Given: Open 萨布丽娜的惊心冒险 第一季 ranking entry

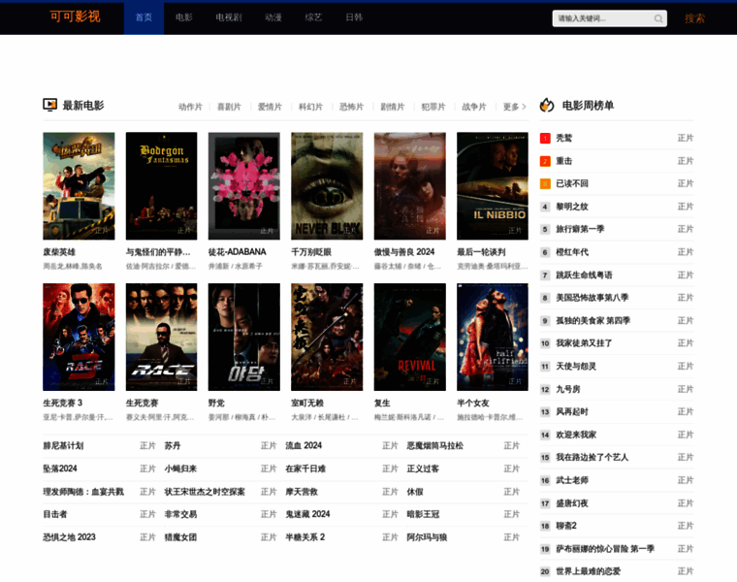Looking at the screenshot, I should point(605,549).
